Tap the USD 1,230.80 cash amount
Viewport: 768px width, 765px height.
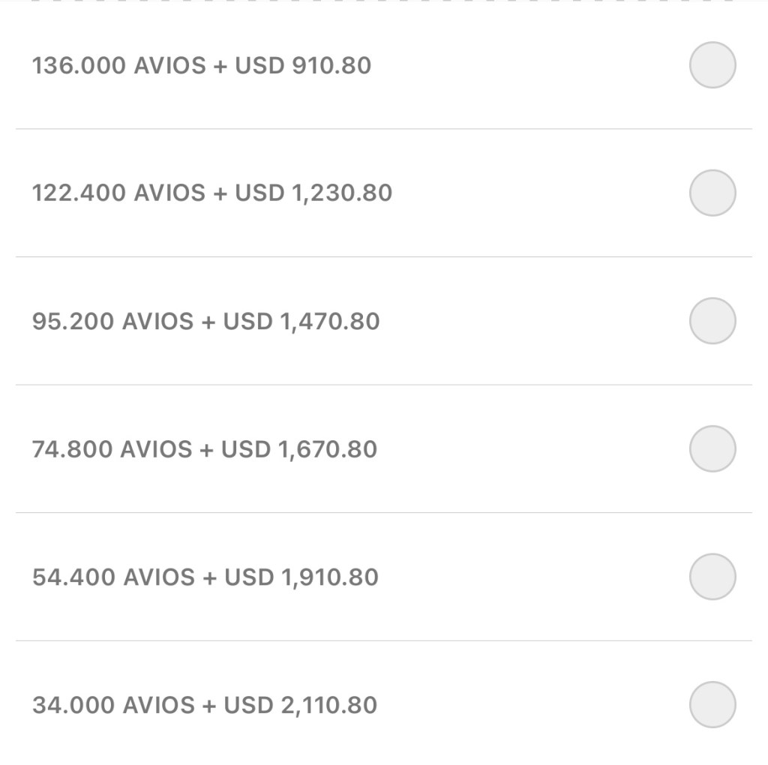click(313, 193)
